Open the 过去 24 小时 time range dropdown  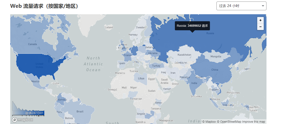click(x=241, y=6)
